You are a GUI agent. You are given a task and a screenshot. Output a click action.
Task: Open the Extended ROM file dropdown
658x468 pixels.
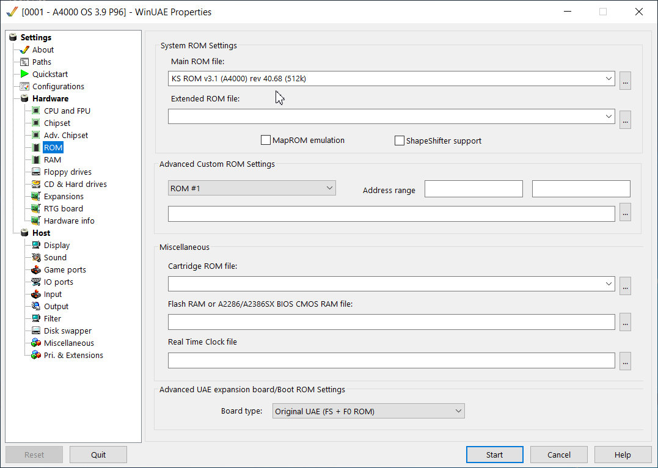pyautogui.click(x=608, y=116)
